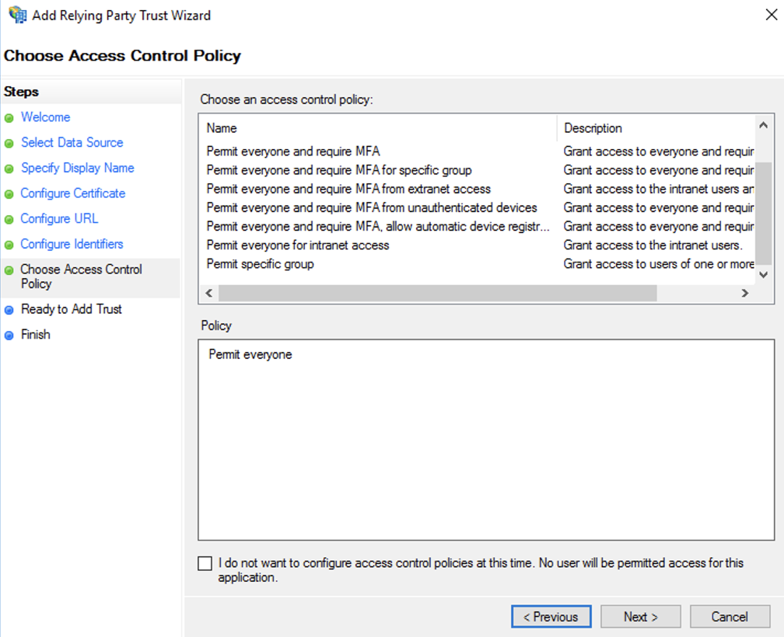The image size is (784, 637).
Task: Click green bullet beside Configure Identifiers
Action: [x=9, y=245]
